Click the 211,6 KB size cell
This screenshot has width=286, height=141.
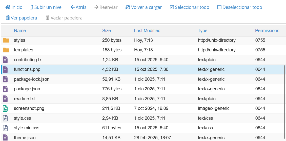coord(111,108)
